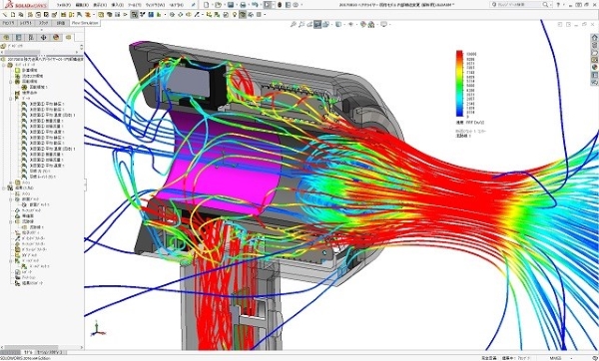The height and width of the screenshot is (361, 599).
Task: Open the FeatureManager design tree panel icon
Action: tap(6, 38)
